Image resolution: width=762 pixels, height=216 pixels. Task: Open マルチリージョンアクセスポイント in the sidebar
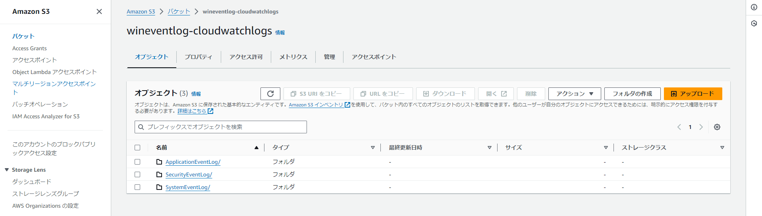[54, 88]
